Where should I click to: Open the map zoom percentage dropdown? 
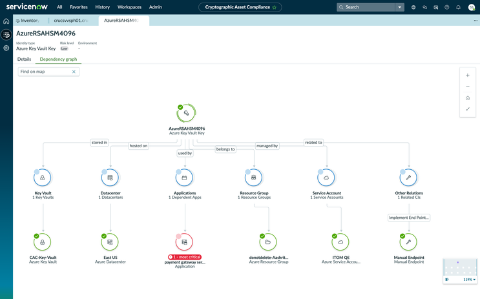tap(470, 280)
